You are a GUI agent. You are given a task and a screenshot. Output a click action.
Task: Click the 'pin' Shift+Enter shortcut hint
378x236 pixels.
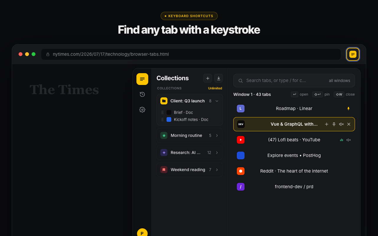[x=321, y=94]
